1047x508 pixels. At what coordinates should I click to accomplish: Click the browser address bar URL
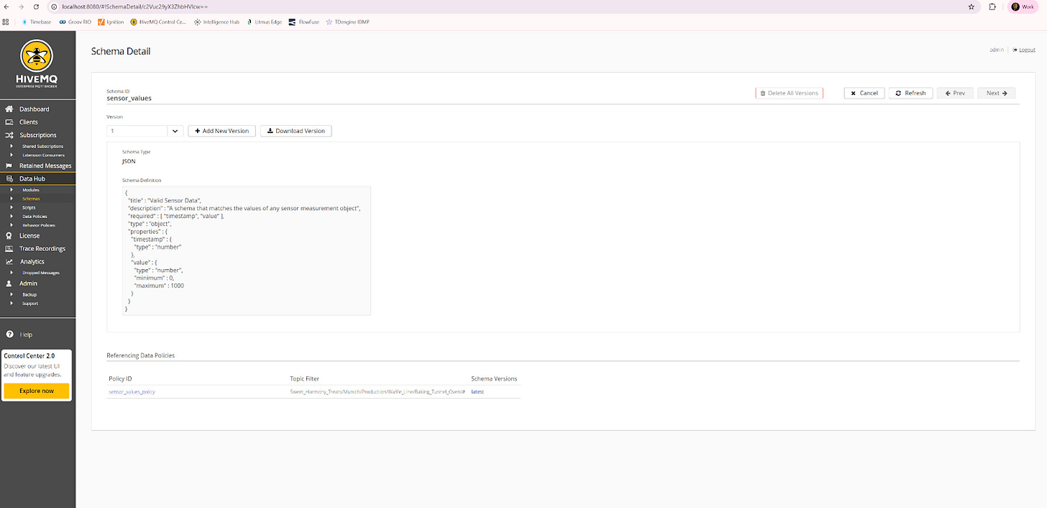tap(135, 6)
